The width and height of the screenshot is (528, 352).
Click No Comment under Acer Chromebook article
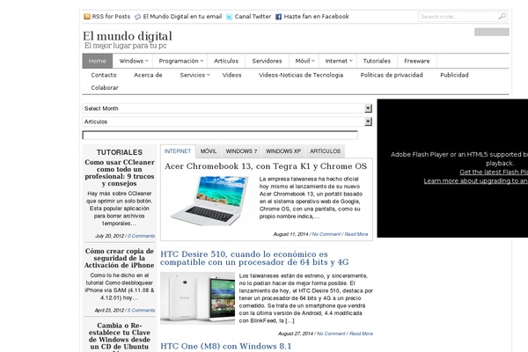click(x=326, y=234)
